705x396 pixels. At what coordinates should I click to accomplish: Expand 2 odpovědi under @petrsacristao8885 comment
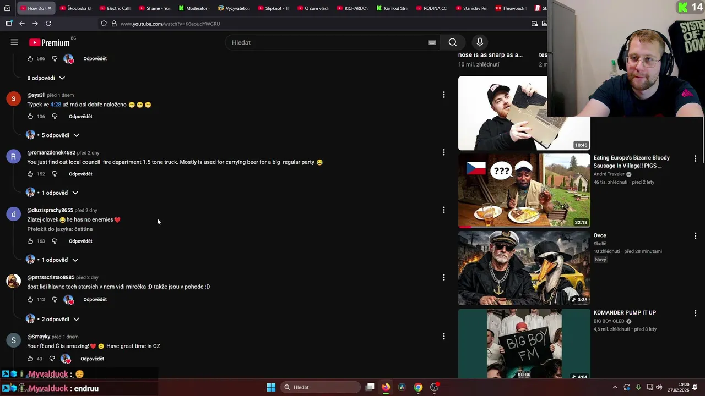[53, 319]
